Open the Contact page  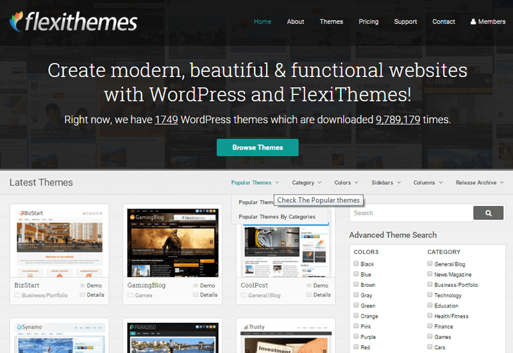click(x=444, y=22)
